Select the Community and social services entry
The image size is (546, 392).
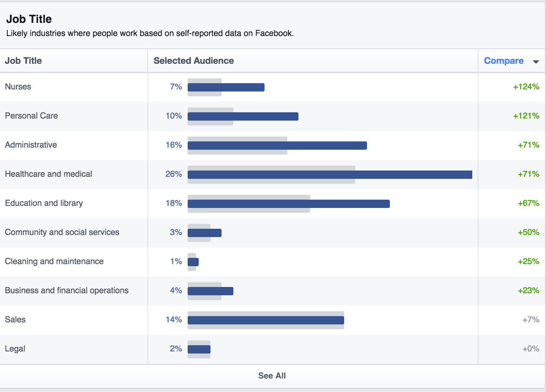coord(62,233)
